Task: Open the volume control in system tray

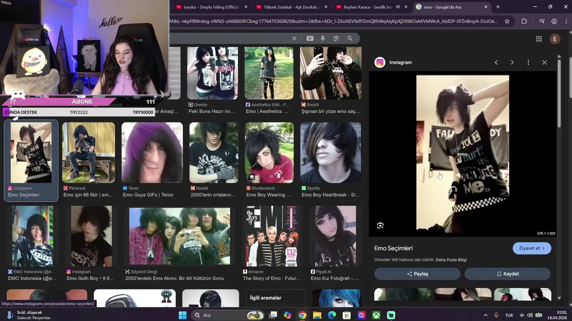Action: click(x=530, y=315)
